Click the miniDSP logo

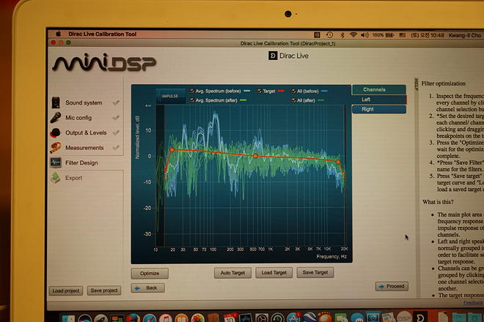[104, 62]
